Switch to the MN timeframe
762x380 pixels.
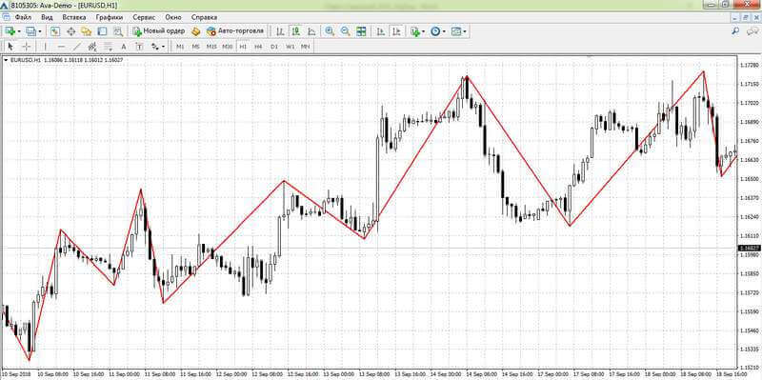pyautogui.click(x=305, y=47)
